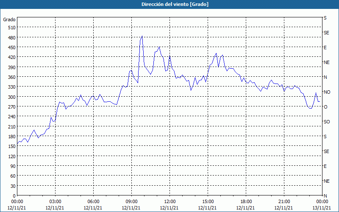Click the 270 y-axis value
This screenshot has height=212, width=339.
(12, 107)
